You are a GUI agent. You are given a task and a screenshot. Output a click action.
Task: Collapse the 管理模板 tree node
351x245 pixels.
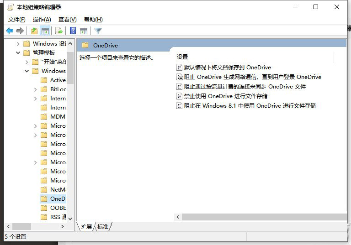coord(18,53)
